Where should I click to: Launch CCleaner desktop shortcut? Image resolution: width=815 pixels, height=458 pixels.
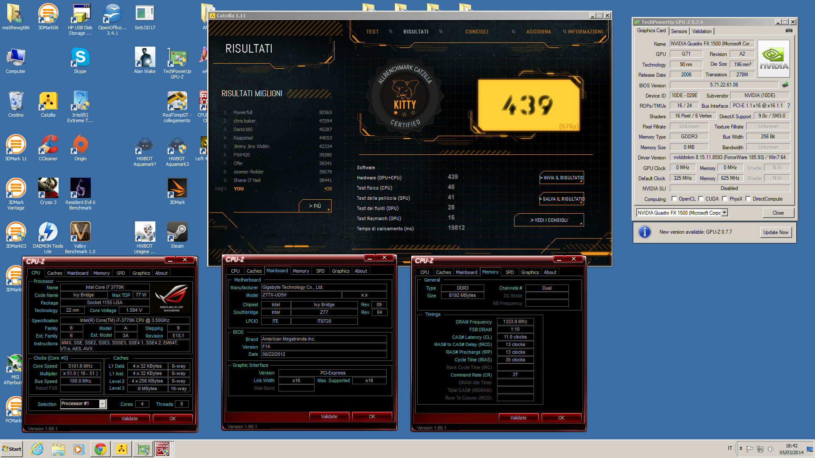48,148
